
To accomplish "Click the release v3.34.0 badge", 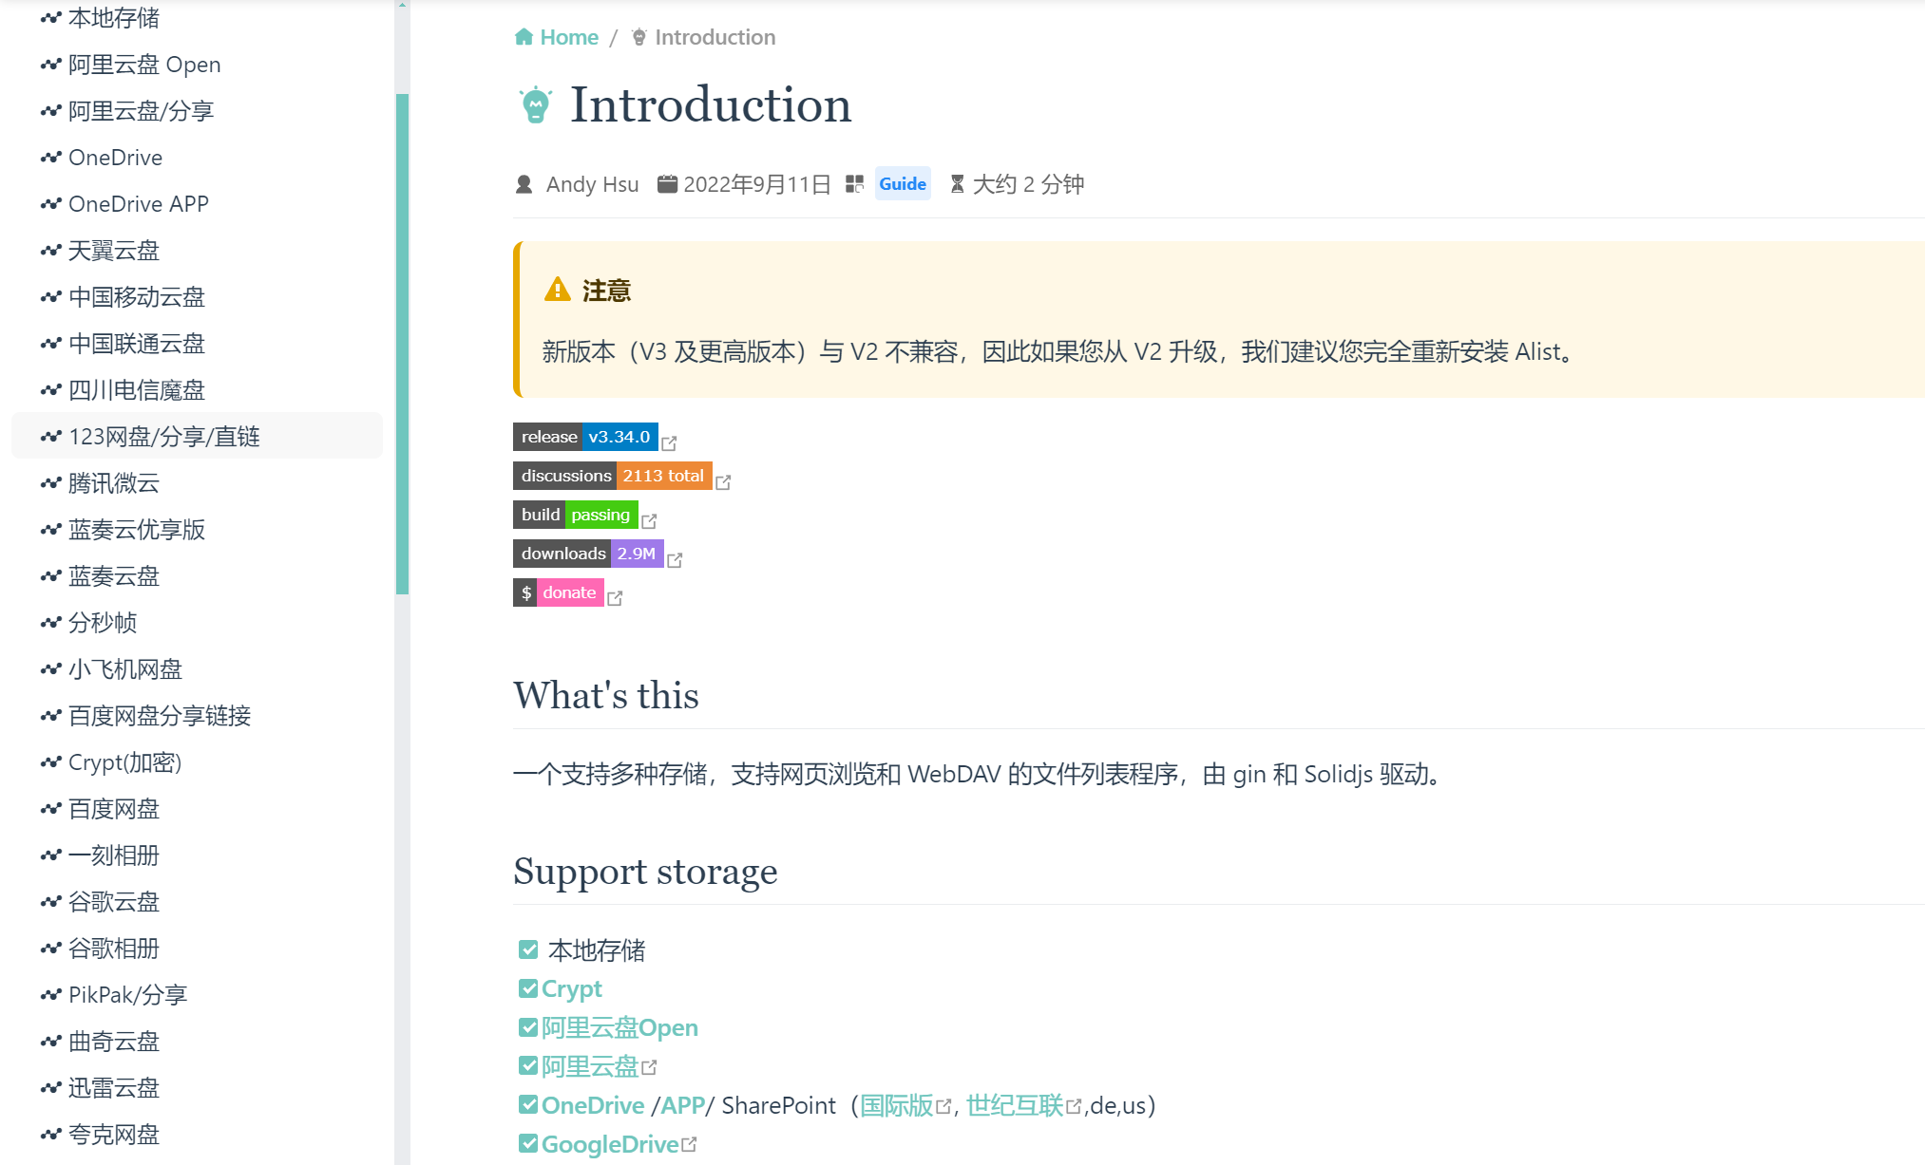I will [x=585, y=437].
